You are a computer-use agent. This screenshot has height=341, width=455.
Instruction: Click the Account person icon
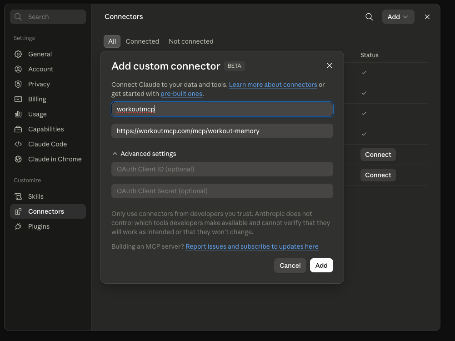point(18,69)
